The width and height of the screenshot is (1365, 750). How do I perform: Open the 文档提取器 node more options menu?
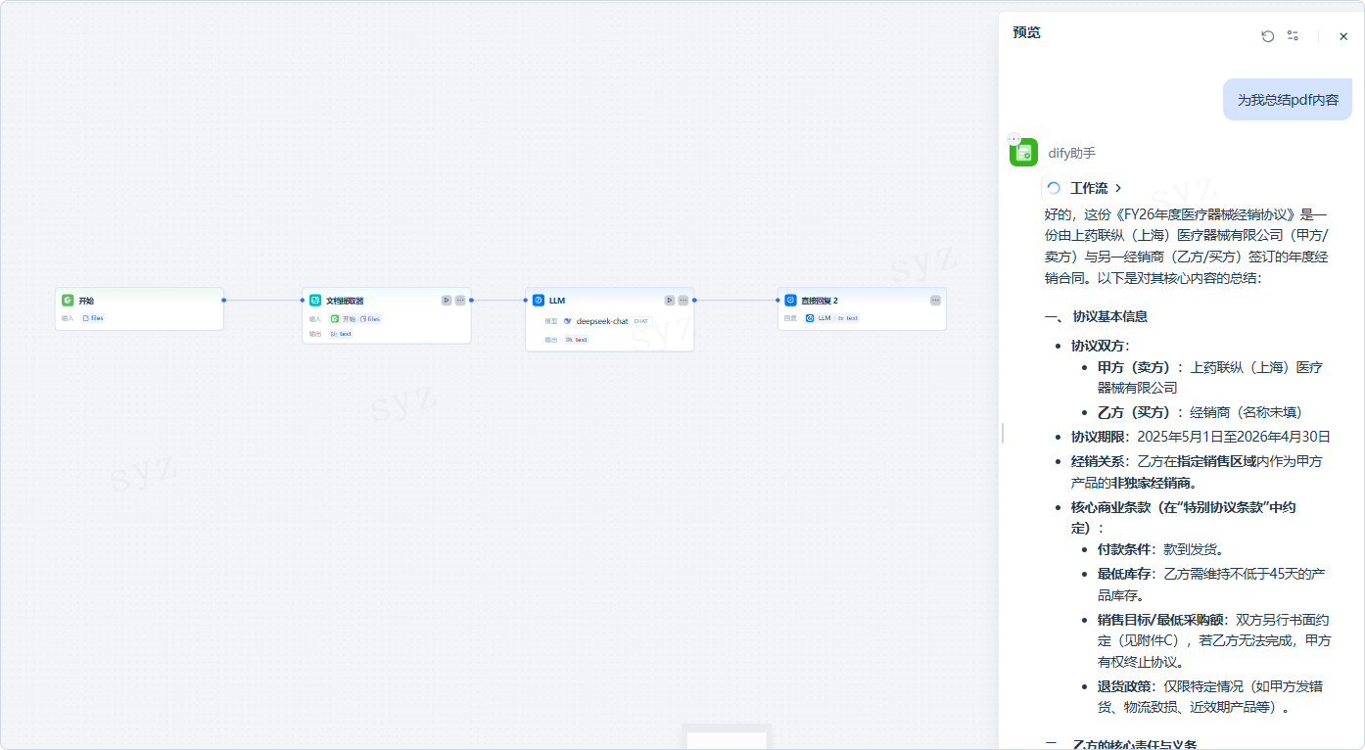pyautogui.click(x=460, y=301)
